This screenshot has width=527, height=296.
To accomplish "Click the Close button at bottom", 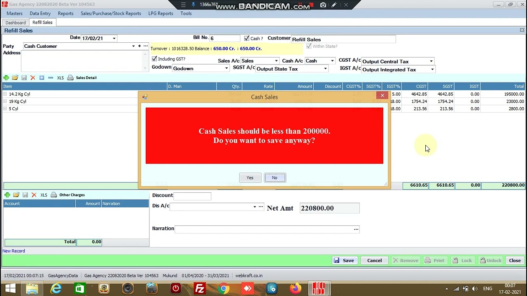I will [x=515, y=261].
